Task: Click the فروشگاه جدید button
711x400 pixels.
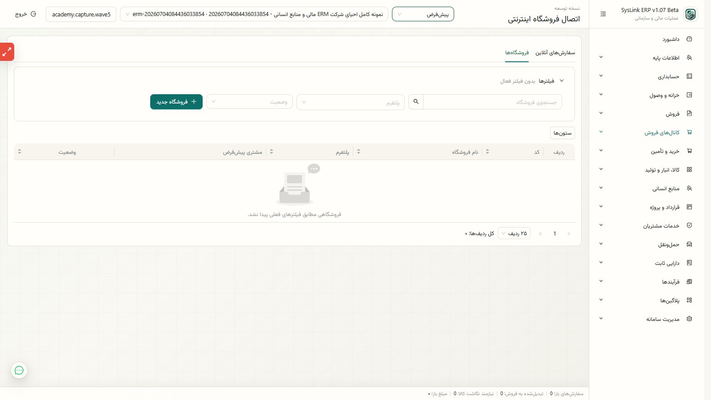Action: [x=176, y=102]
